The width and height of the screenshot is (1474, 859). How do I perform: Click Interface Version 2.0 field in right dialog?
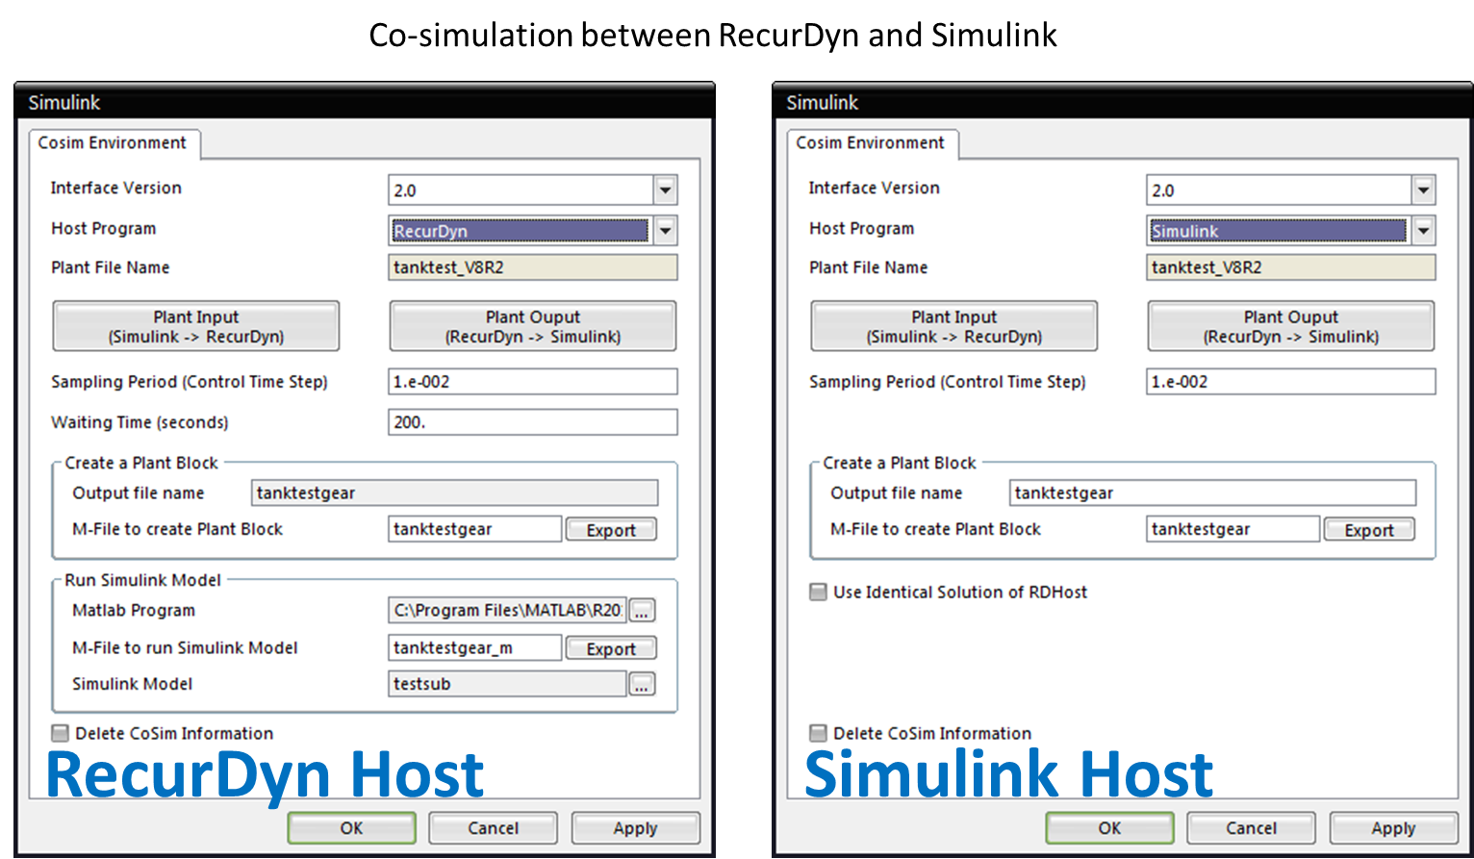1280,190
